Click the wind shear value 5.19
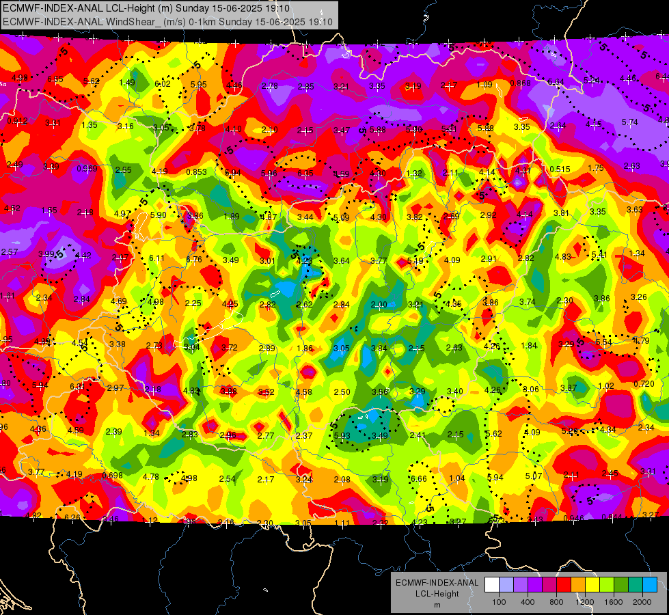This screenshot has height=615, width=669. pyautogui.click(x=415, y=260)
